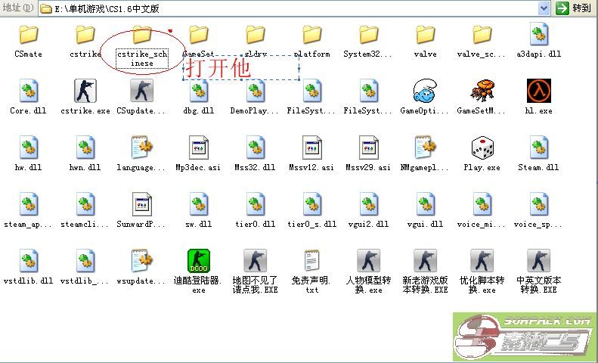Click the 转到 Go button
Screen dimensions: 598x363
point(573,8)
